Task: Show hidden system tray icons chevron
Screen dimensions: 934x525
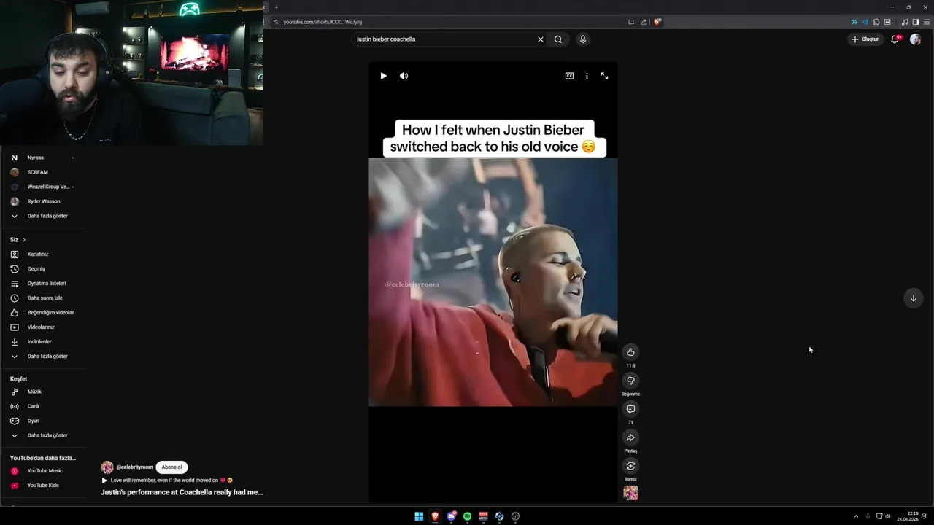Action: click(856, 516)
